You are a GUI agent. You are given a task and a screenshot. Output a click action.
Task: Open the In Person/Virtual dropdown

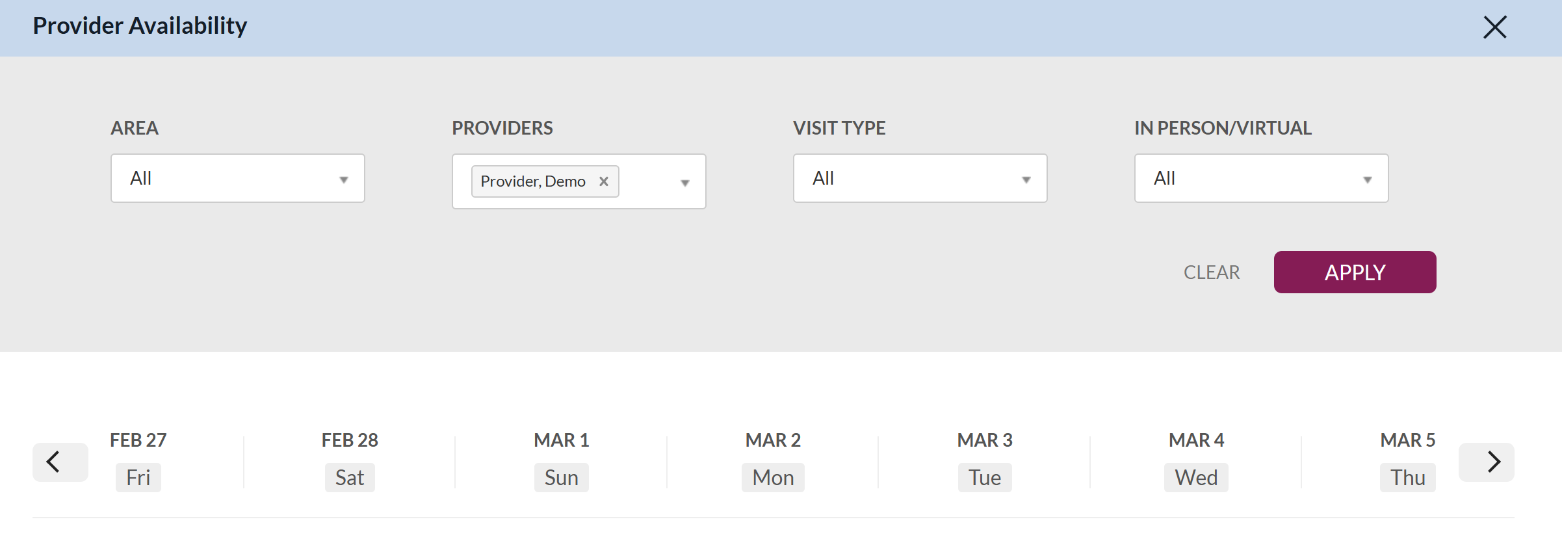pos(1261,178)
